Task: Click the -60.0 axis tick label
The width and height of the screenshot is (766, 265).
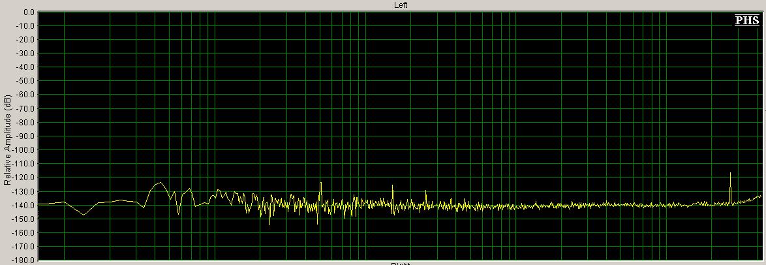Action: pyautogui.click(x=26, y=95)
